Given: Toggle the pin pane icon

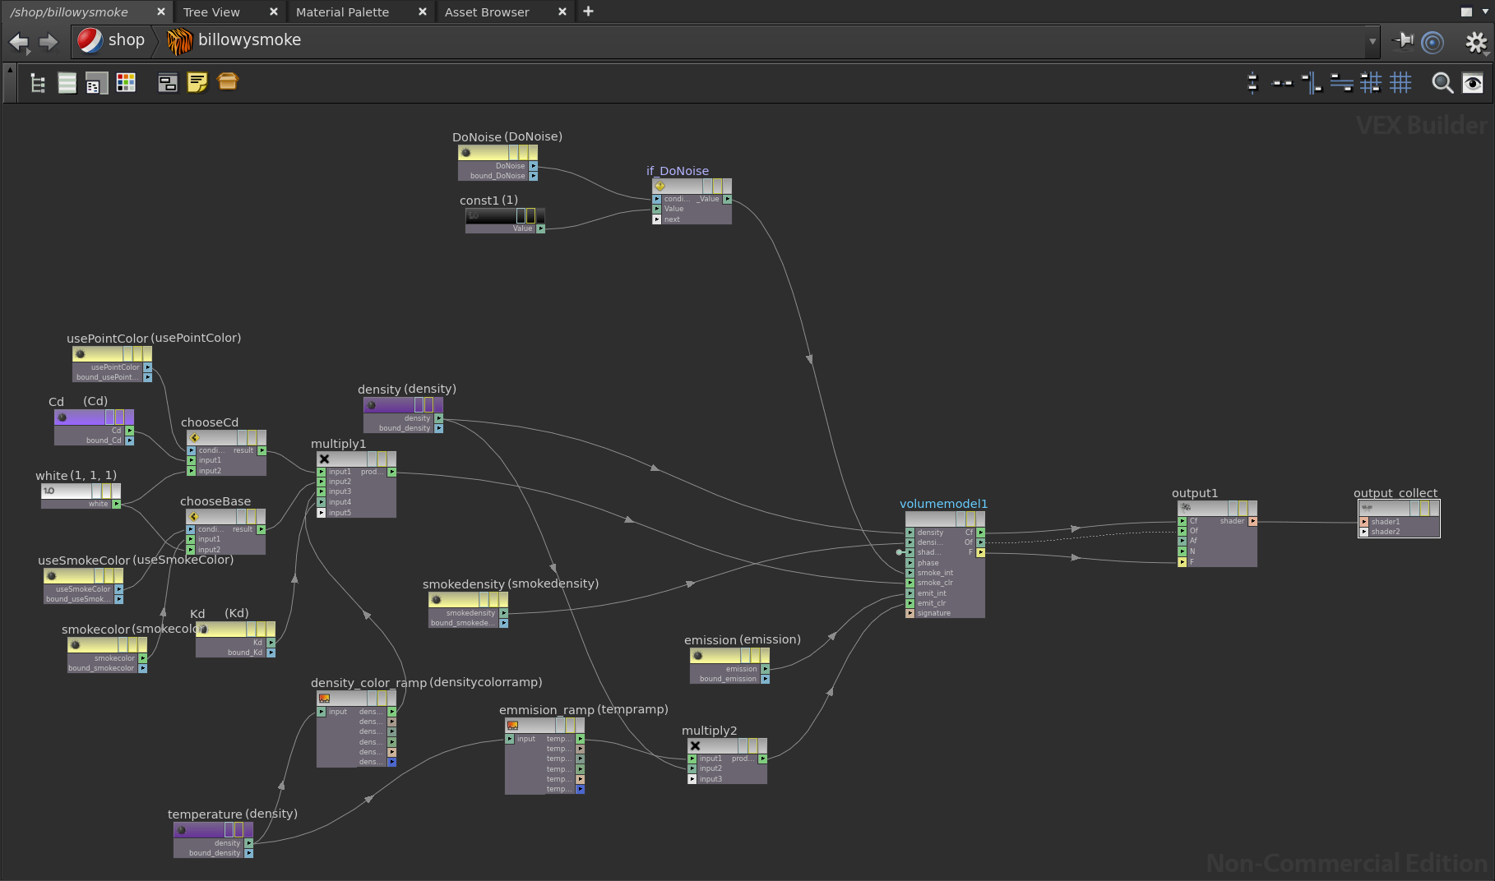Looking at the screenshot, I should click(1403, 40).
